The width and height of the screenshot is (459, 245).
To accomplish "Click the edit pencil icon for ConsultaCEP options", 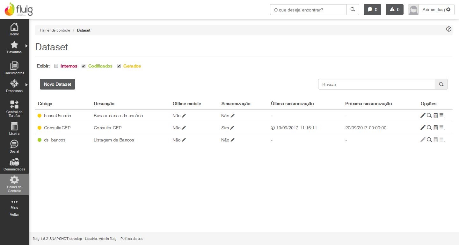I will [423, 128].
